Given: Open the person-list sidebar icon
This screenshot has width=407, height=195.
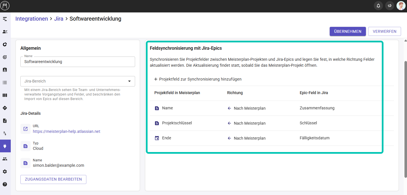Looking at the screenshot, I should coord(5,32).
